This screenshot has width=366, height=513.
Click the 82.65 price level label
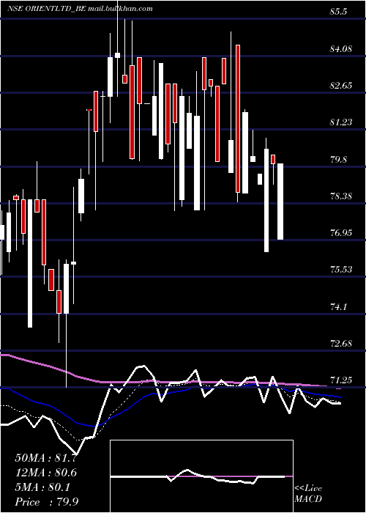(341, 86)
